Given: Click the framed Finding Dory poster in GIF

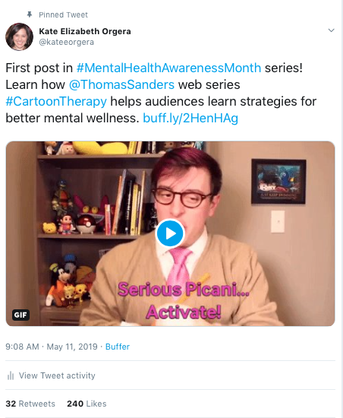Looking at the screenshot, I should [x=278, y=182].
